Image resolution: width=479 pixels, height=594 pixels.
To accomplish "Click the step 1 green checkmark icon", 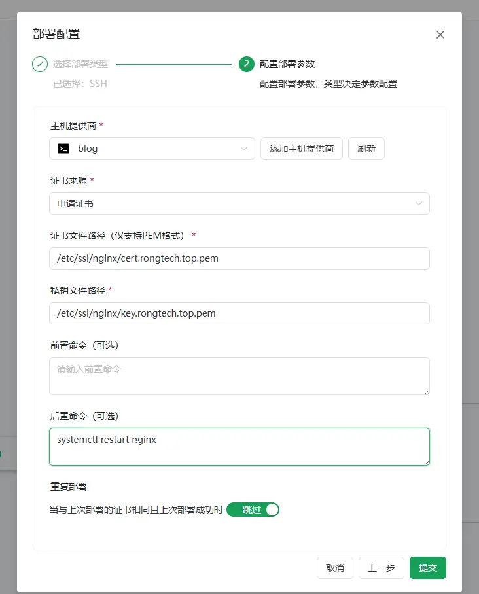I will click(40, 64).
